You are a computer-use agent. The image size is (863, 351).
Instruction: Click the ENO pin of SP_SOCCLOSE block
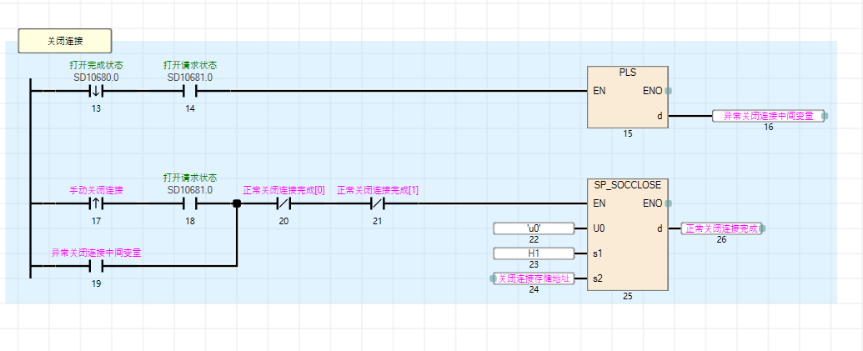tap(653, 203)
